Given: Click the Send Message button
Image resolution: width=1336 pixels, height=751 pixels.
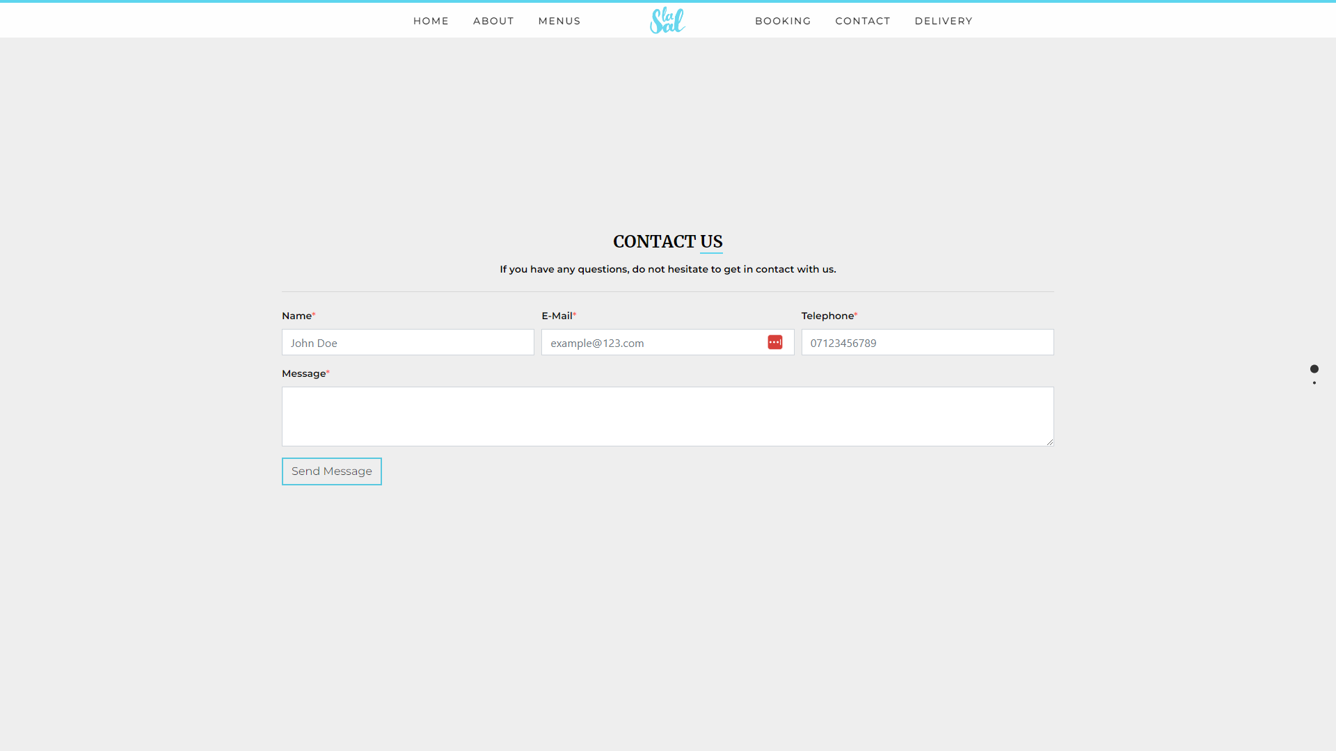Looking at the screenshot, I should (x=331, y=471).
